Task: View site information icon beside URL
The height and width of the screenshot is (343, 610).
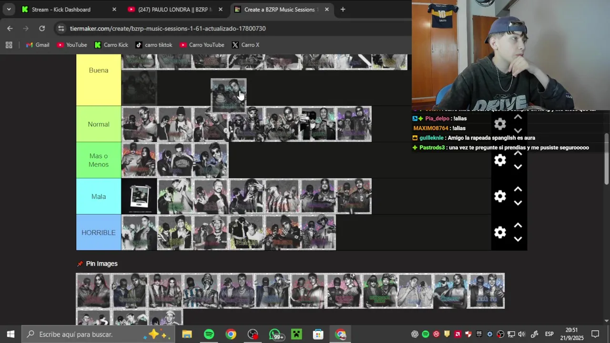Action: (x=61, y=29)
